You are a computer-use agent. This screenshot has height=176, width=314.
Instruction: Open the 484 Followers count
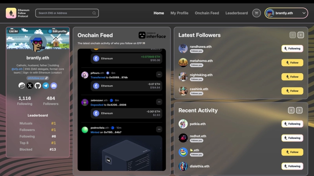click(x=51, y=101)
